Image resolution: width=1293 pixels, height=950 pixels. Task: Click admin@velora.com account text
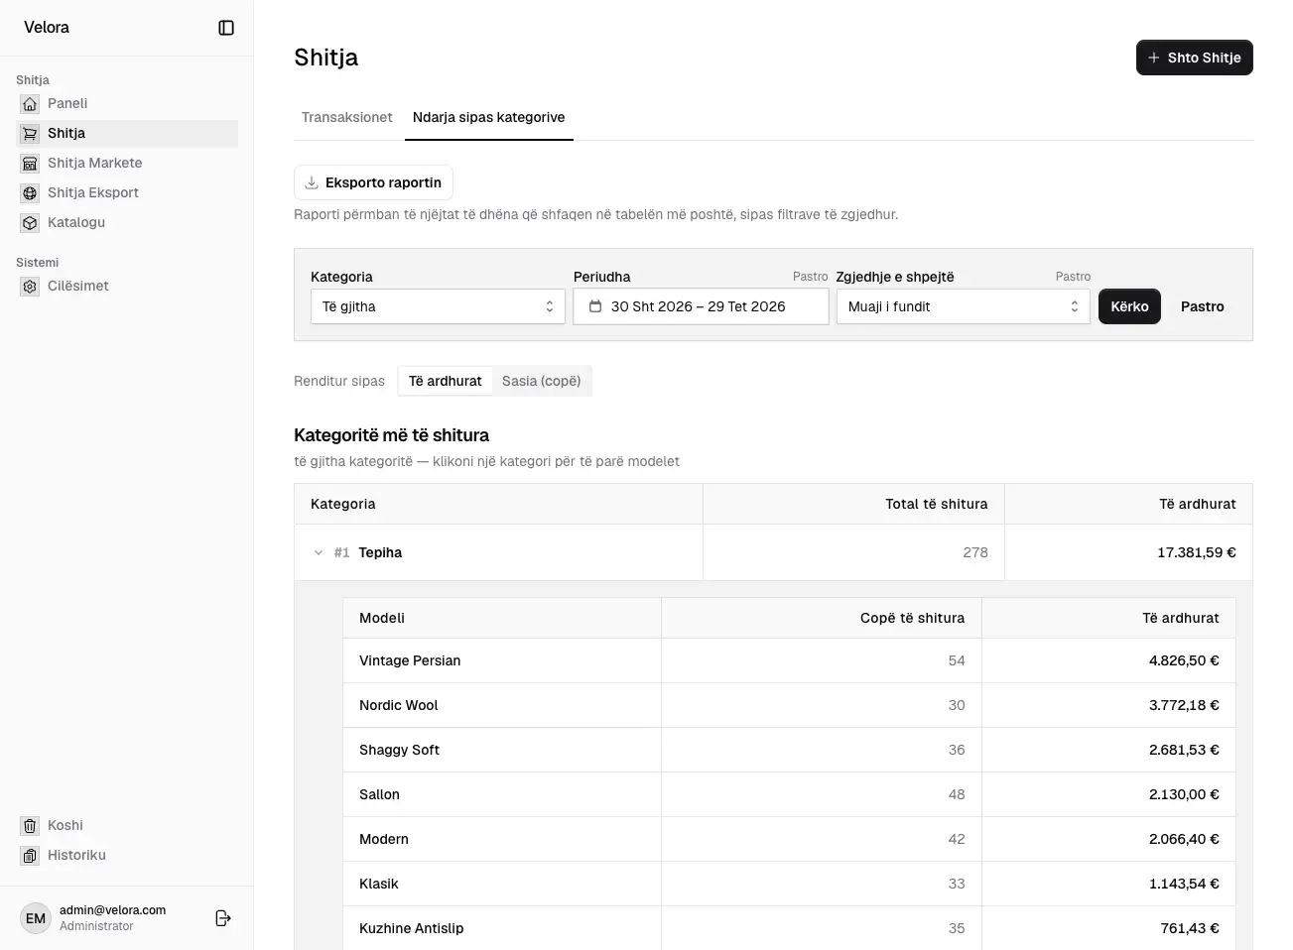point(112,910)
